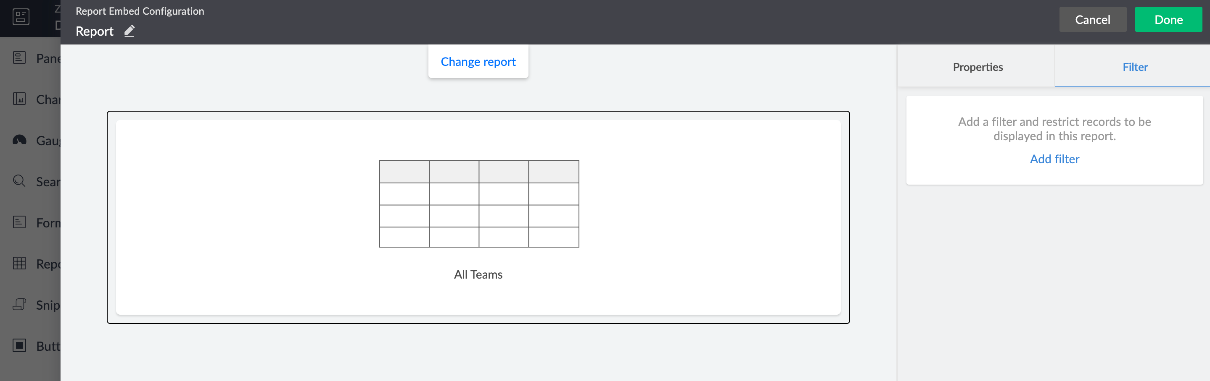The height and width of the screenshot is (381, 1210).
Task: Click the Change report link
Action: [x=478, y=62]
